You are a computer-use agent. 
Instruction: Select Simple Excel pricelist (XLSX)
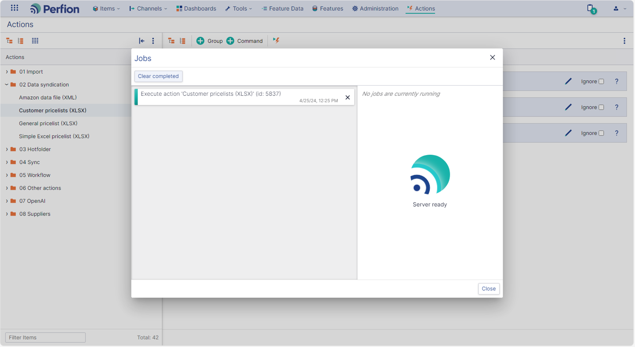click(x=54, y=136)
